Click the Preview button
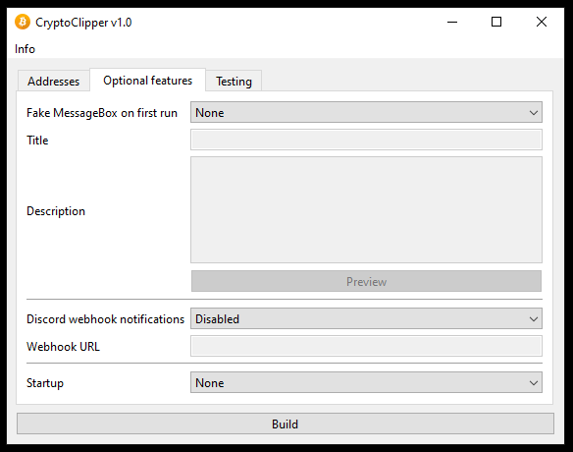This screenshot has height=452, width=573. coord(366,281)
